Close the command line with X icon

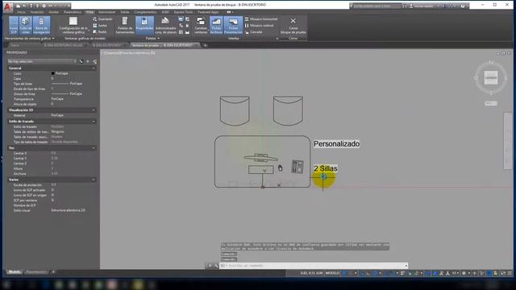pos(210,266)
